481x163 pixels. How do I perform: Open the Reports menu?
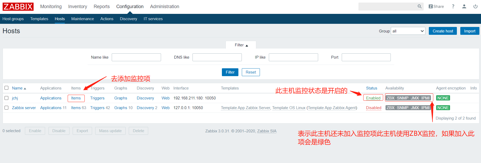(x=102, y=7)
